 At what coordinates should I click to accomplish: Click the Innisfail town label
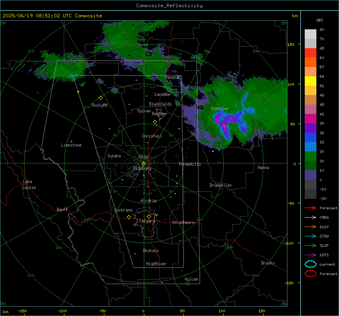(x=152, y=136)
